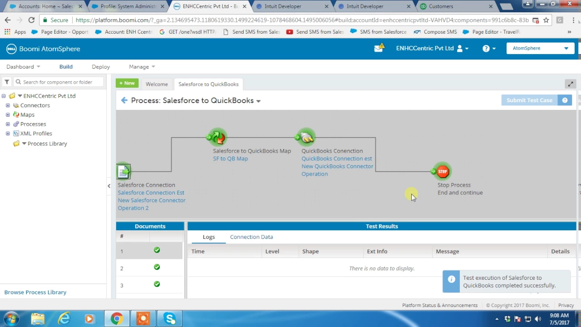The height and width of the screenshot is (327, 581).
Task: Open Windows Start menu orb
Action: pyautogui.click(x=11, y=319)
